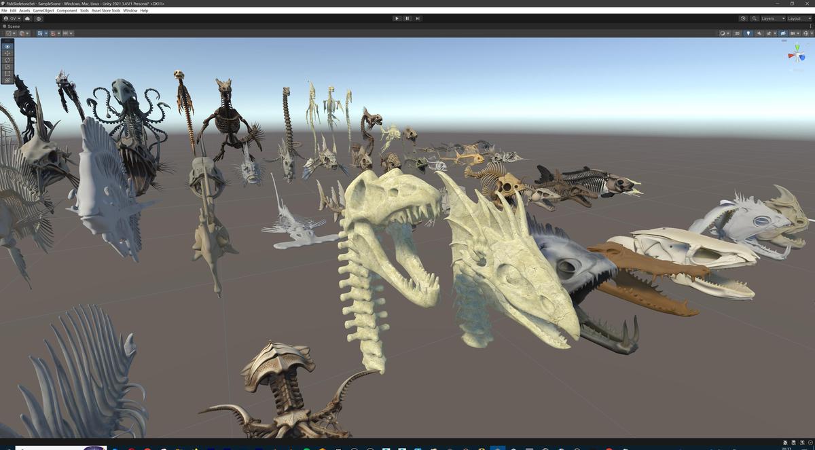The image size is (815, 450).
Task: Toggle scene lighting with the bulb icon
Action: pos(748,33)
